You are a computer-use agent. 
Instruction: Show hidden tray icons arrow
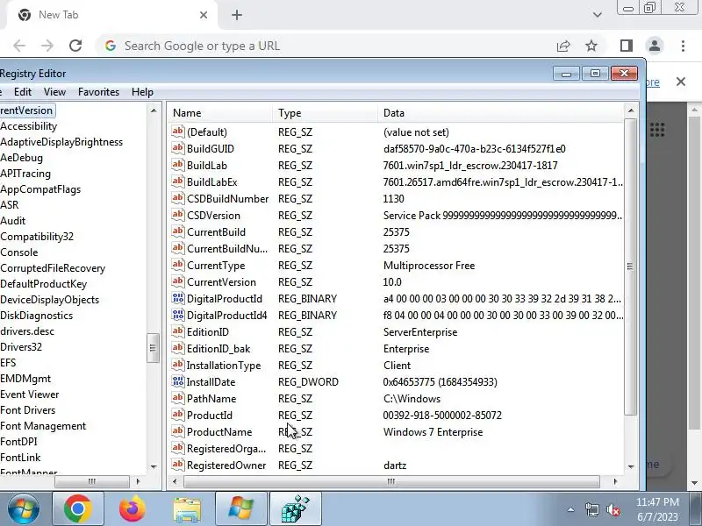pyautogui.click(x=571, y=509)
